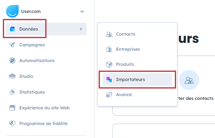Click the Produits box icon

coord(109,64)
